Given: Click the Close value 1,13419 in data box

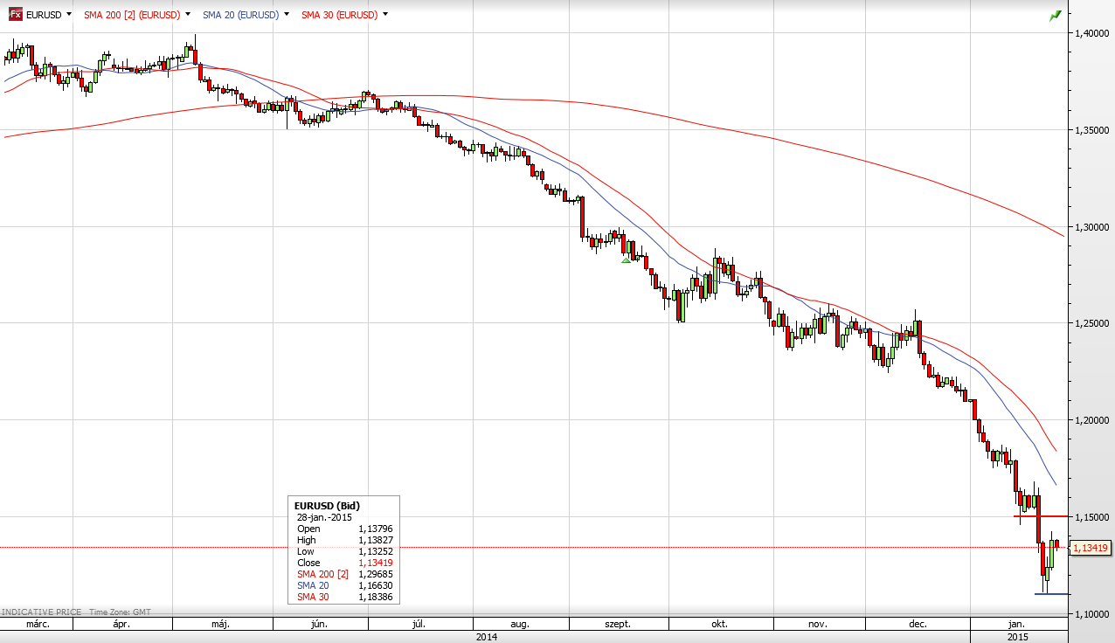Looking at the screenshot, I should tap(375, 563).
